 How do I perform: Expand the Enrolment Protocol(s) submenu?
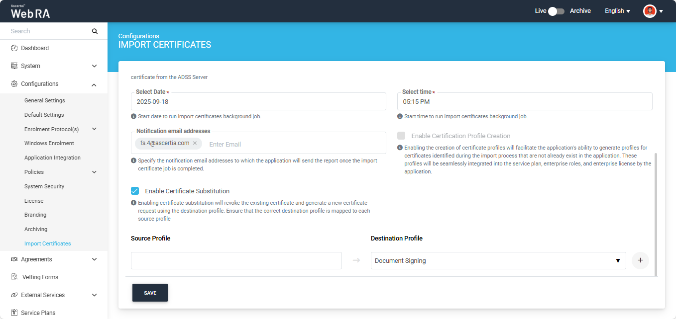(94, 129)
